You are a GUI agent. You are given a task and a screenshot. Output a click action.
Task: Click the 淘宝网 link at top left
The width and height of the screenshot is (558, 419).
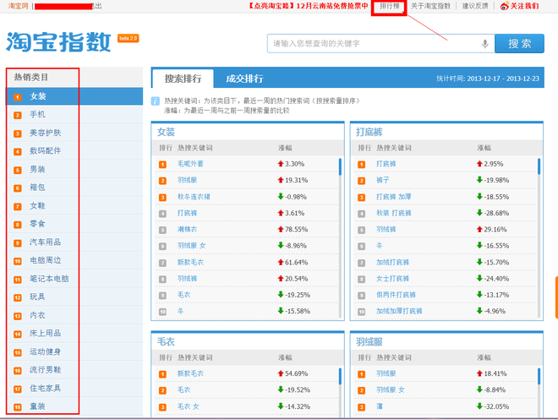point(18,6)
